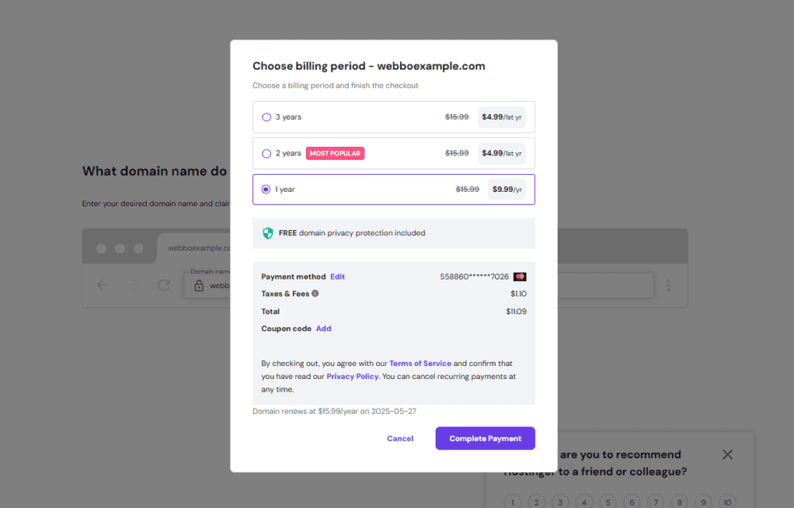This screenshot has height=508, width=794.
Task: Click the Complete Payment button
Action: point(485,439)
